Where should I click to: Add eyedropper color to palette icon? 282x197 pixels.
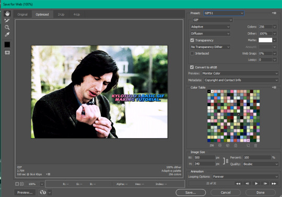pos(248,145)
